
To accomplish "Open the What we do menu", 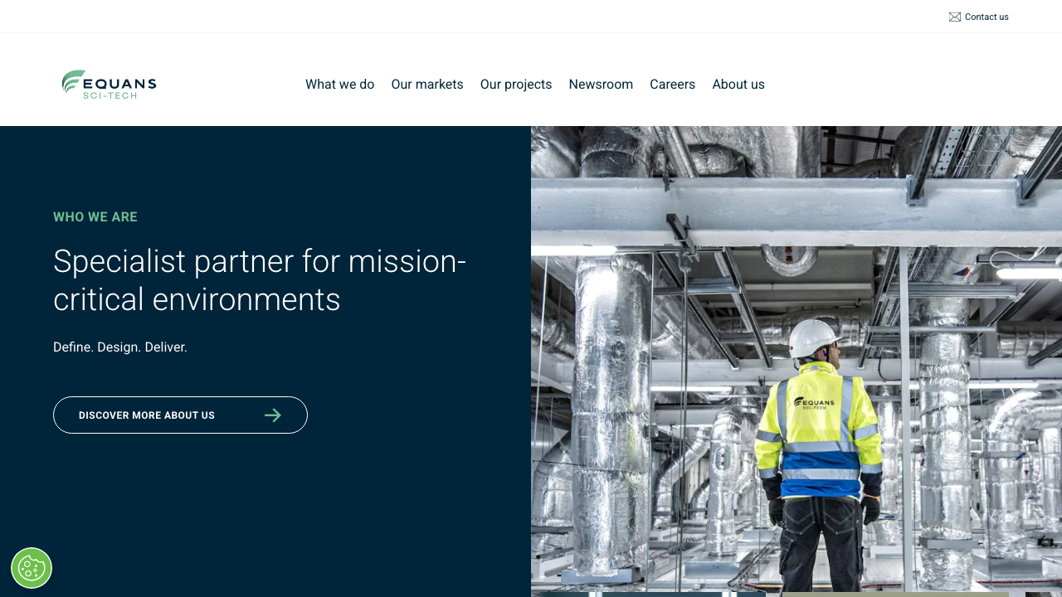I will pyautogui.click(x=339, y=84).
